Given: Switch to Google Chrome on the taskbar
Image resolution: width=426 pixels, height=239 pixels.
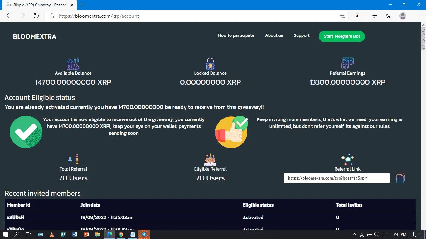Looking at the screenshot, I should tap(121, 234).
